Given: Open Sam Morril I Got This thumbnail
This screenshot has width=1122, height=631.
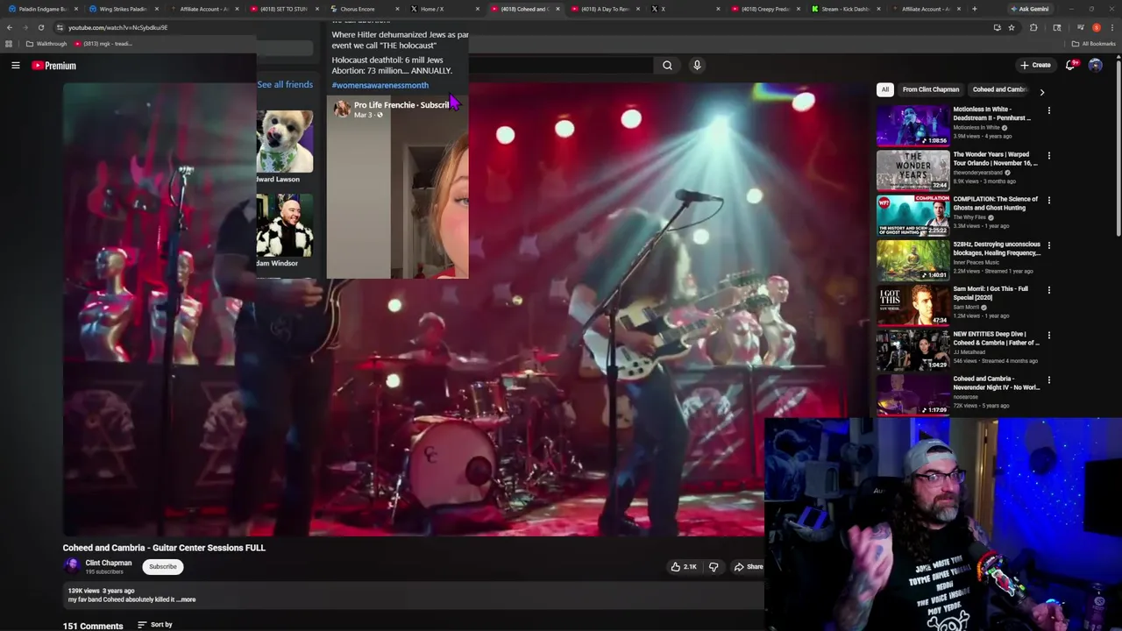Looking at the screenshot, I should (x=913, y=304).
